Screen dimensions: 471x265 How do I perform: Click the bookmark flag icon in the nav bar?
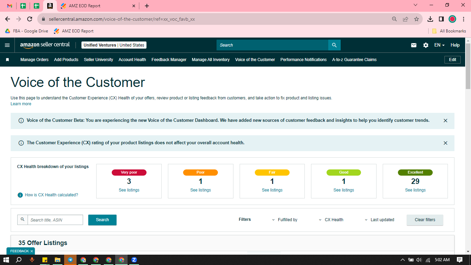(x=8, y=60)
